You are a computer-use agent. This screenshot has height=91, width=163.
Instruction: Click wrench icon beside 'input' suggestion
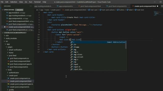coord(72,64)
